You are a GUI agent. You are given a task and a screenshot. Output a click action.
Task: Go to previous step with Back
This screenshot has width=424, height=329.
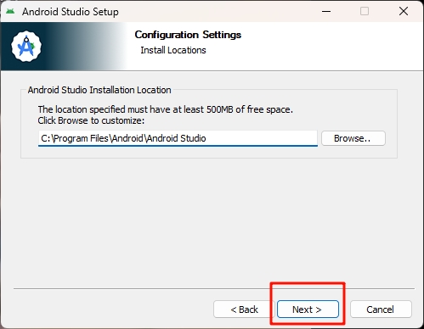[x=244, y=309]
